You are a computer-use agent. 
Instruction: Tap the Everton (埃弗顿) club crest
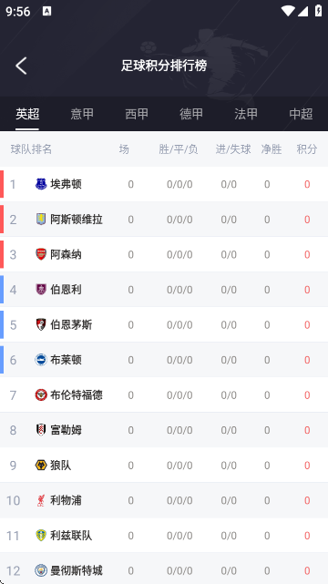pos(41,184)
